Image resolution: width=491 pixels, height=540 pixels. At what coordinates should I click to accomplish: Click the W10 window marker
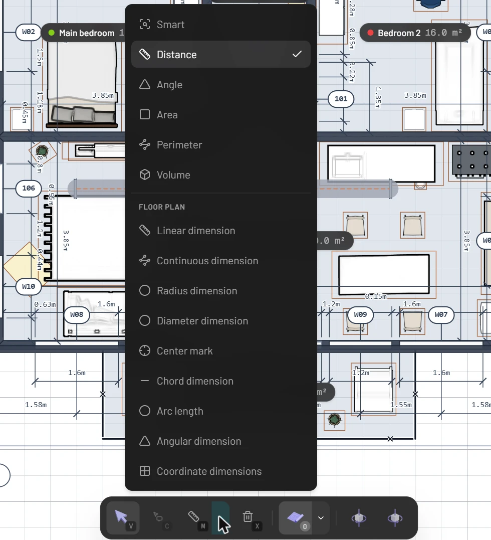point(29,286)
